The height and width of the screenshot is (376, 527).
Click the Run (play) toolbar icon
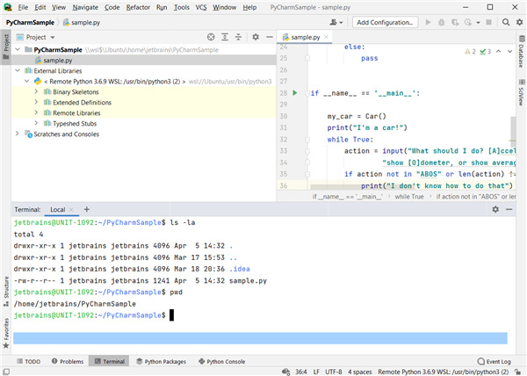pyautogui.click(x=428, y=22)
